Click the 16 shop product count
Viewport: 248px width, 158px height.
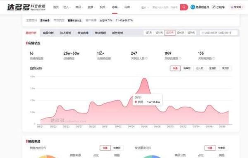click(32, 53)
